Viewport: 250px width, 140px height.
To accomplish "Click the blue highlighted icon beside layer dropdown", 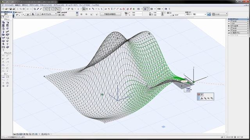I will [x=209, y=14].
